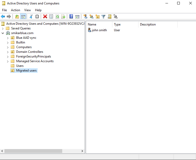
Task: Click the tree horizontal scrollbar thumb
Action: [33, 151]
